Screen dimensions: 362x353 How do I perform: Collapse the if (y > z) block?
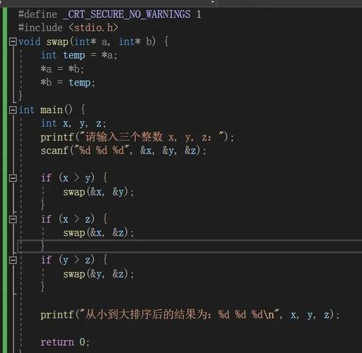click(13, 261)
